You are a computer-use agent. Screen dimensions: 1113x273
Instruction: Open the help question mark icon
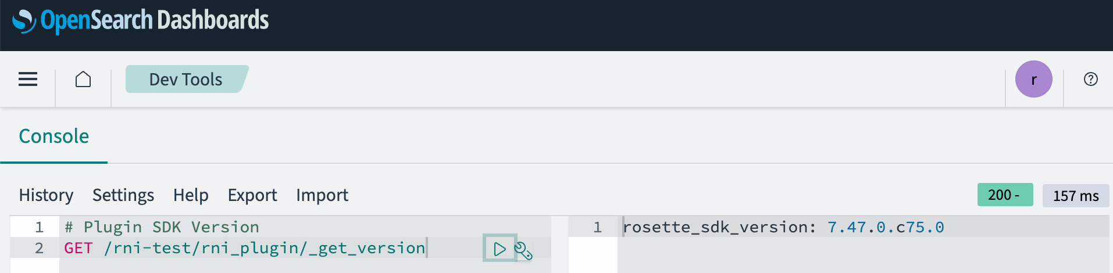pyautogui.click(x=1091, y=79)
